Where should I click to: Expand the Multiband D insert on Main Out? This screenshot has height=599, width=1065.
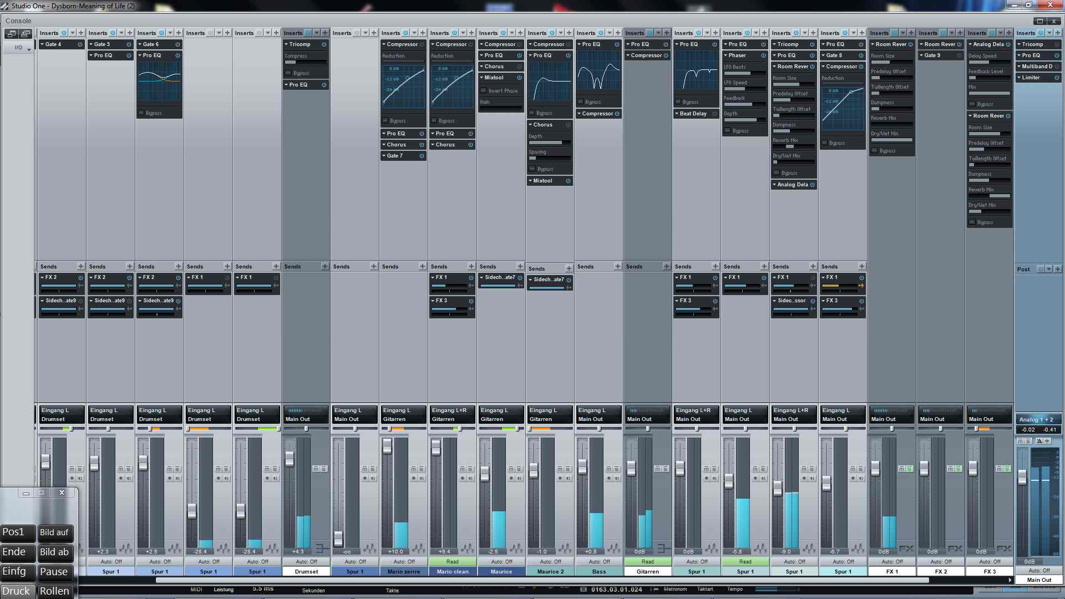point(1018,67)
